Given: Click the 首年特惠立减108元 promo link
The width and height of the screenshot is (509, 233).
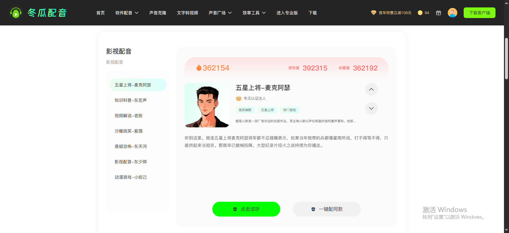Looking at the screenshot, I should click(x=395, y=13).
